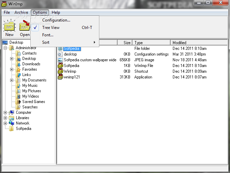Click the My Videos folder icon
This screenshot has height=173, width=230.
tap(18, 96)
